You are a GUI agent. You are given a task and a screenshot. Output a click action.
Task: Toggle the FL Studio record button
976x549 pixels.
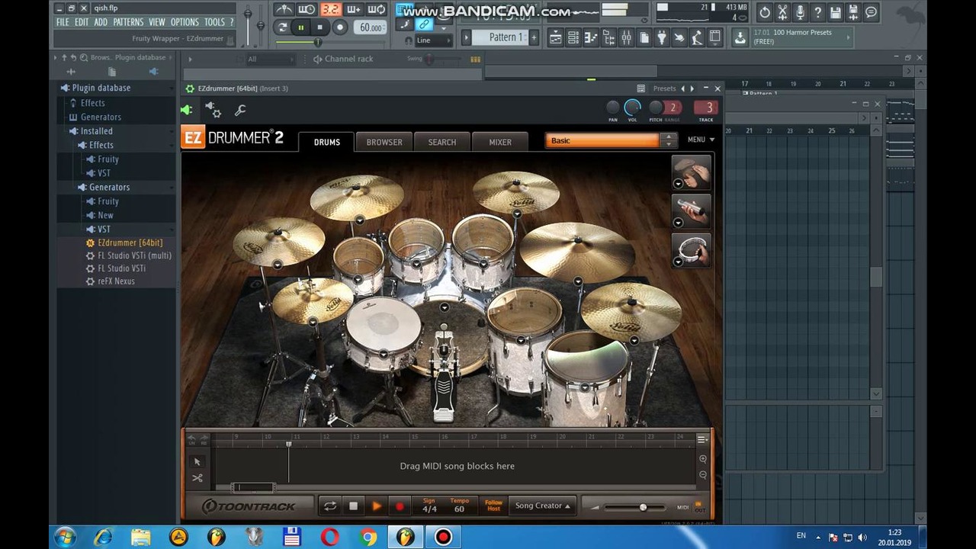[x=340, y=27]
